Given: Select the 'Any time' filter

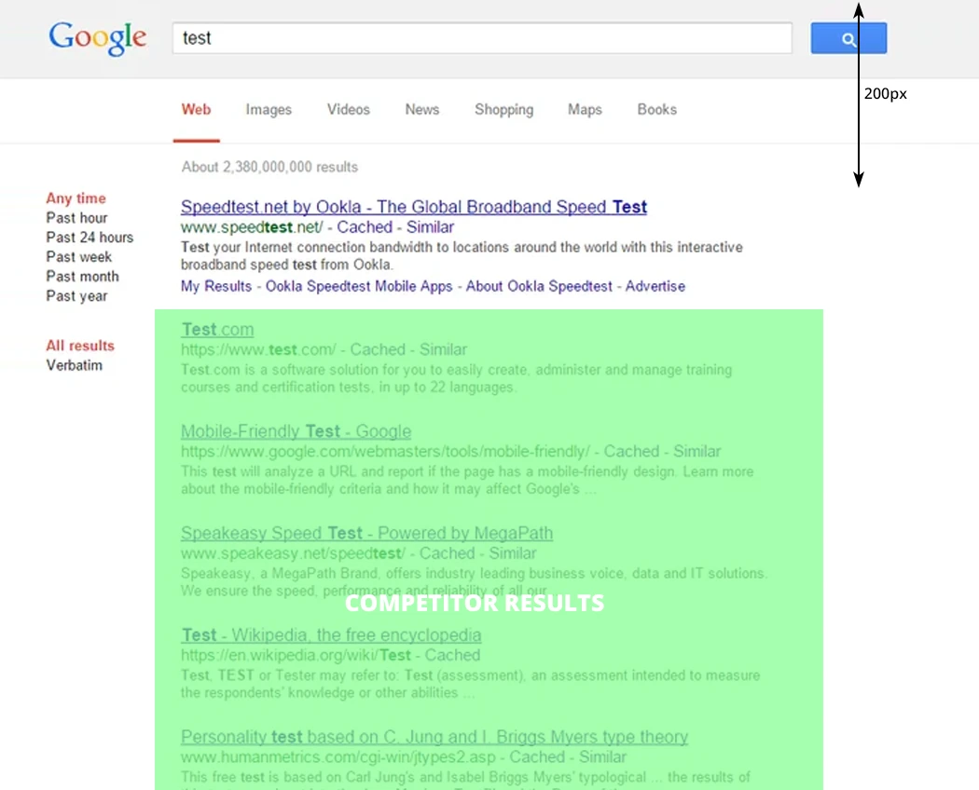Looking at the screenshot, I should (76, 198).
